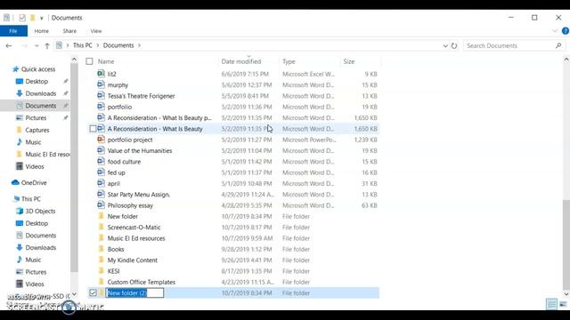570x320 pixels.
Task: Click the New folder (2) rename text box
Action: (134, 292)
